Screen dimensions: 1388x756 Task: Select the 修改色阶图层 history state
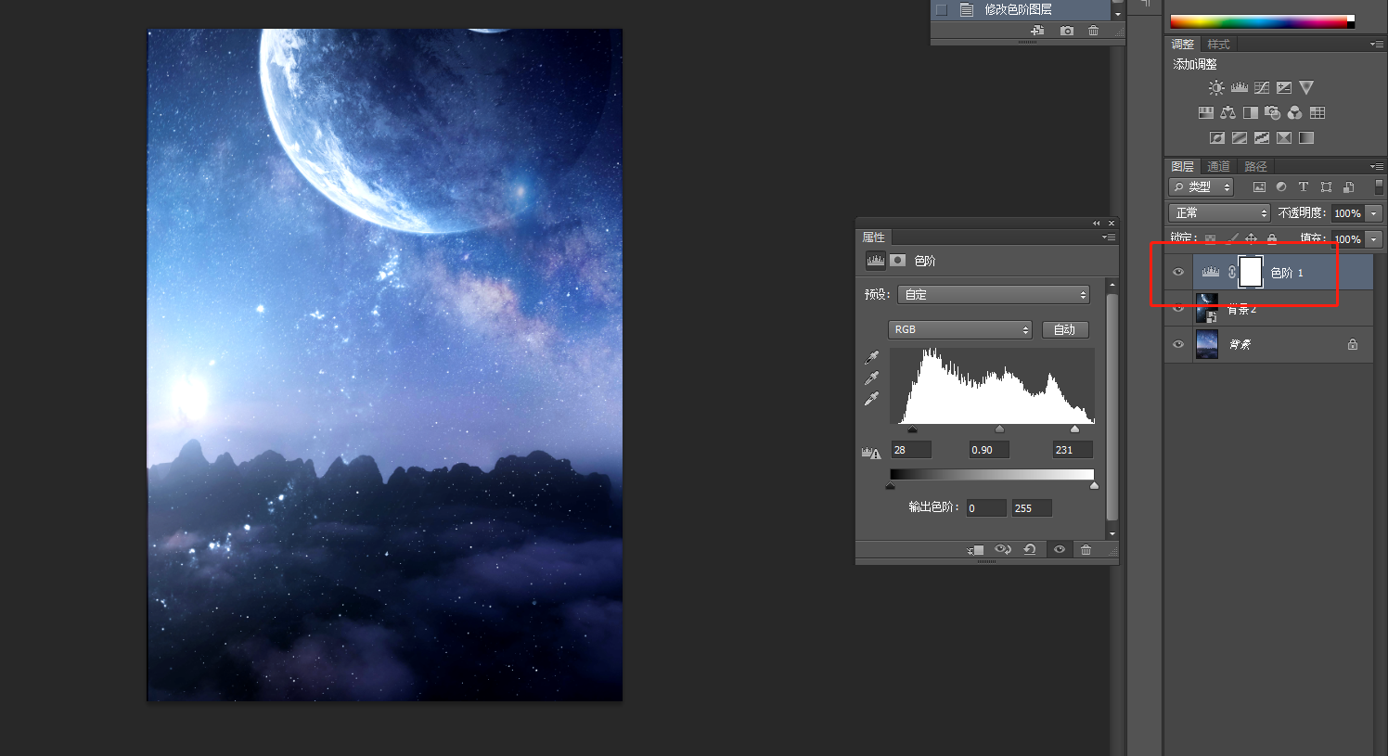pyautogui.click(x=1022, y=9)
